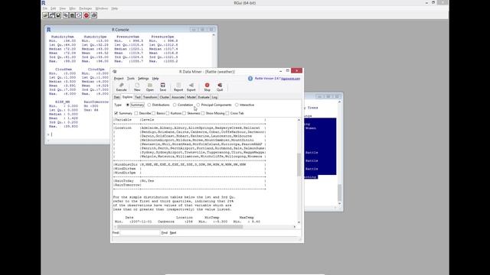Click the Copy and paste icon in RGui toolbar
This screenshot has height=275, width=490.
(x=79, y=15)
